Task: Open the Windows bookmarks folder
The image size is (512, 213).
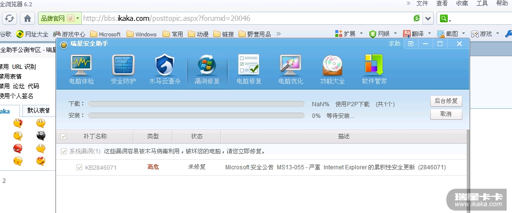Action: point(142,34)
